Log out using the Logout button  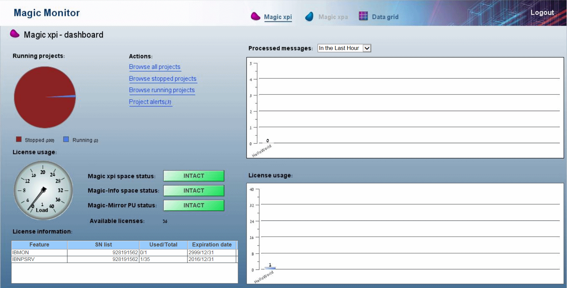click(542, 12)
